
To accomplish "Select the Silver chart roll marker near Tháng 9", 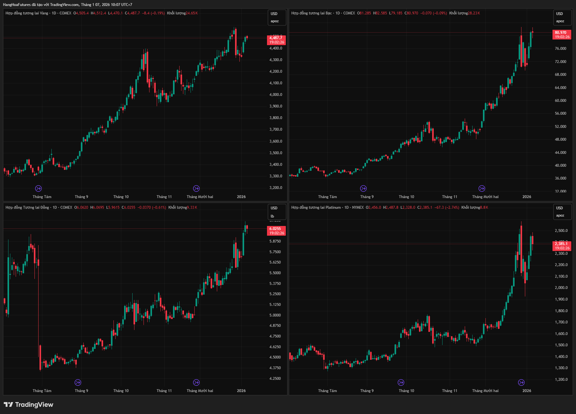I will point(363,188).
